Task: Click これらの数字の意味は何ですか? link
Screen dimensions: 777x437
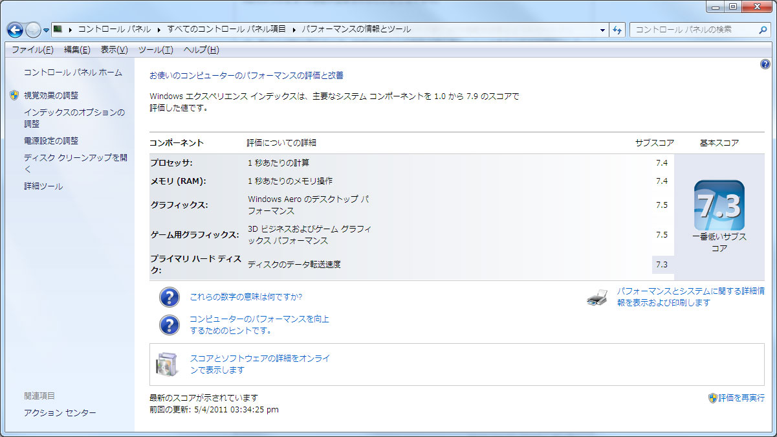Action: [x=246, y=297]
